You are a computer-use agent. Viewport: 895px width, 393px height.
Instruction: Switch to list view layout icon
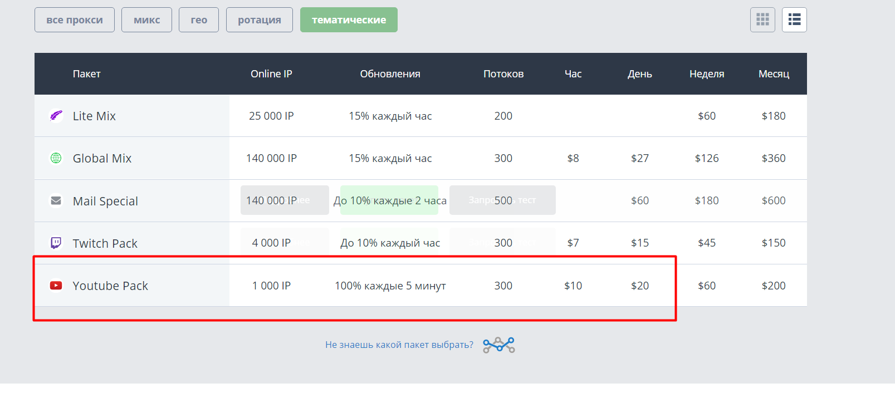pos(794,20)
